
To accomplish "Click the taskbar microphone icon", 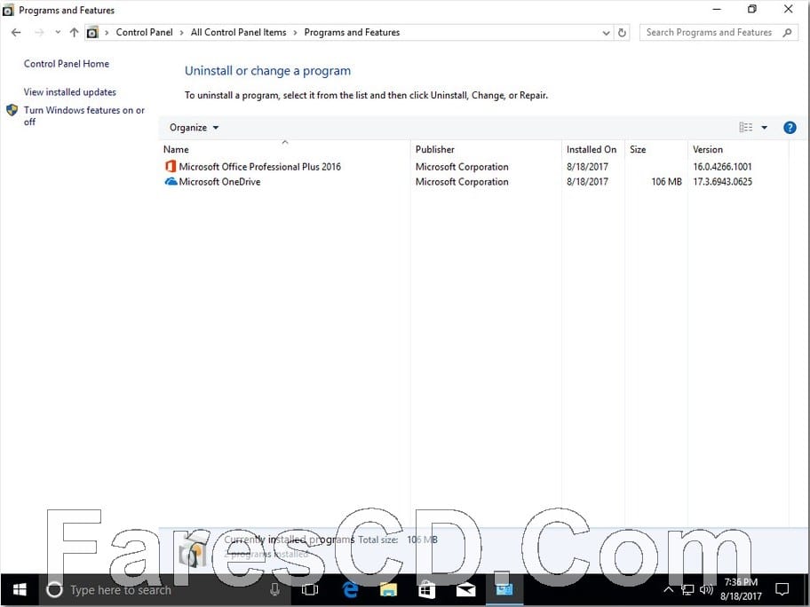I will pyautogui.click(x=274, y=589).
